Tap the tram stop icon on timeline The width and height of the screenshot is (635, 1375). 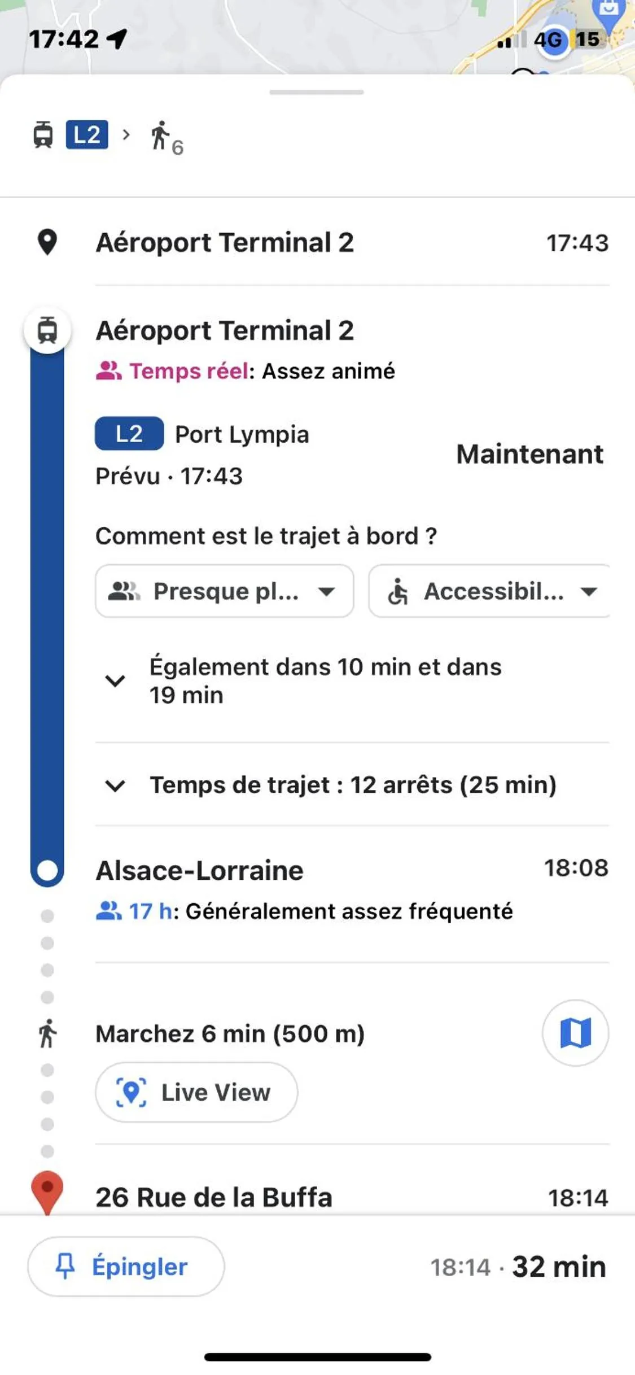point(47,330)
